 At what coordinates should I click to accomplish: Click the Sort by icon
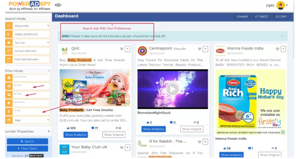pos(9,43)
